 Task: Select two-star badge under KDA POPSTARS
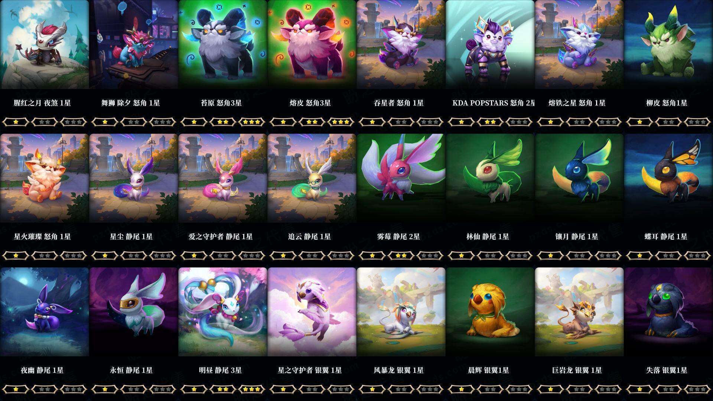(x=490, y=121)
